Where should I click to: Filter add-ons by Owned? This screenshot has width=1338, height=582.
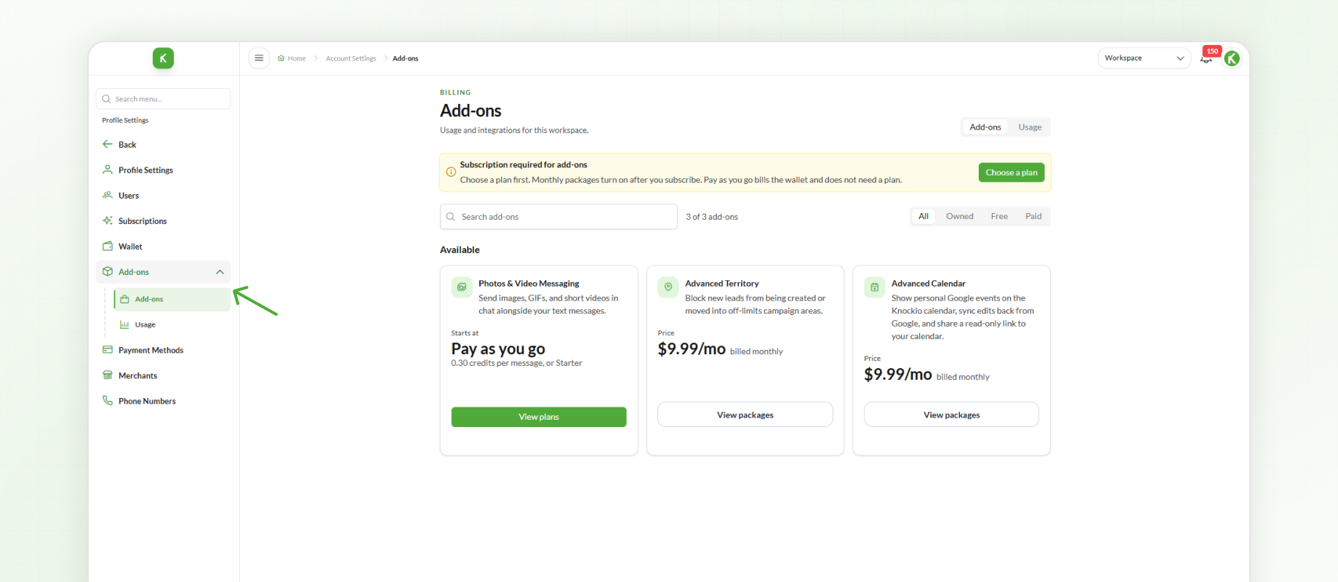click(x=959, y=216)
